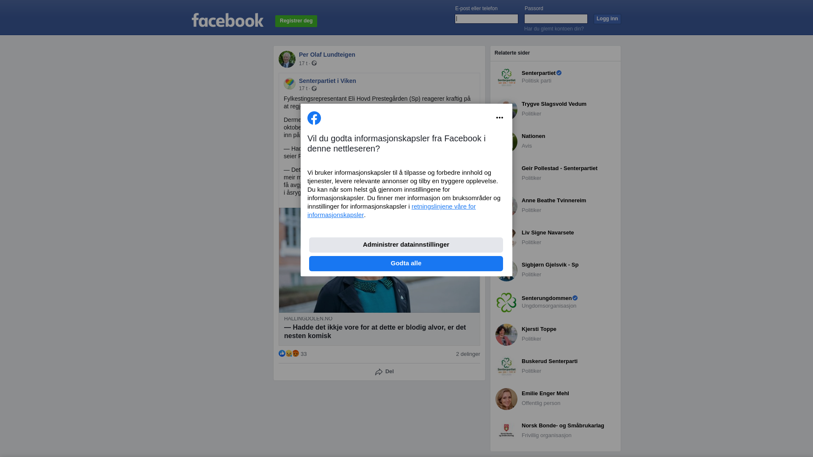This screenshot has height=457, width=813.
Task: Click the Del share arrow button
Action: pos(384,372)
